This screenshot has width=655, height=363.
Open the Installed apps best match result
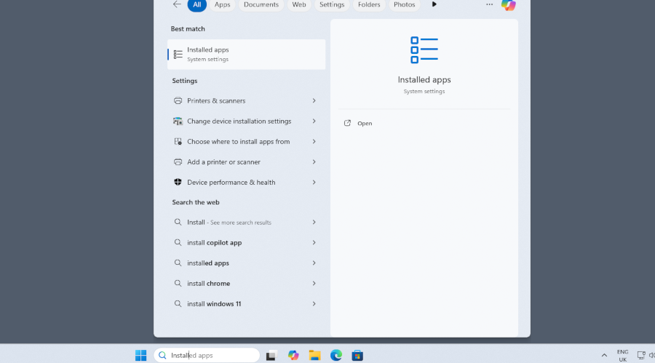[247, 55]
